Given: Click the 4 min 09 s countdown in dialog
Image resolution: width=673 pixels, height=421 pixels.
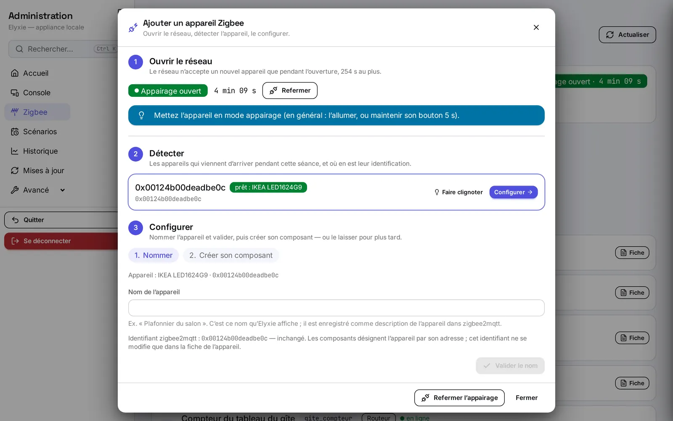Looking at the screenshot, I should click(235, 91).
